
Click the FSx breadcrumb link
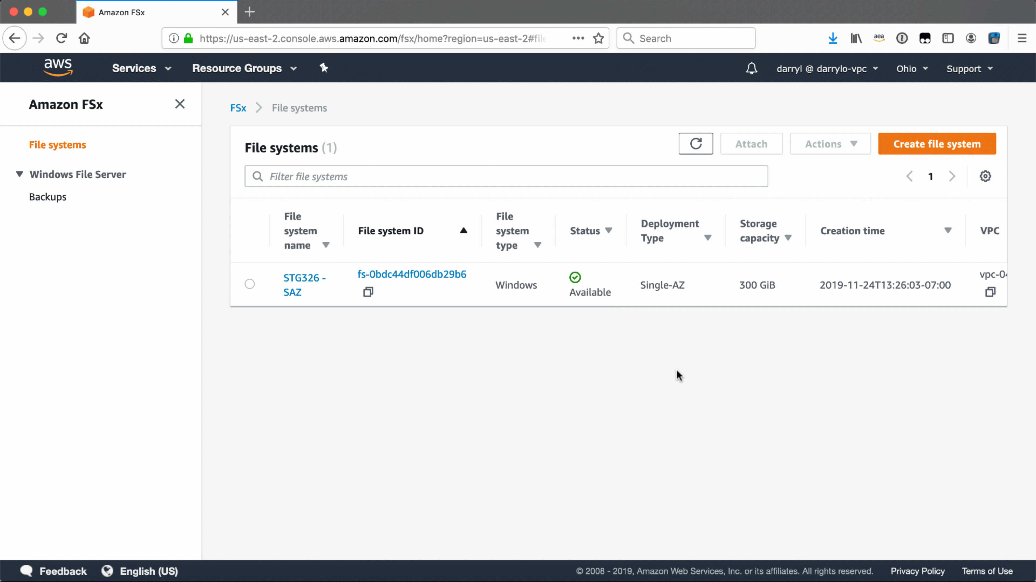click(x=238, y=108)
